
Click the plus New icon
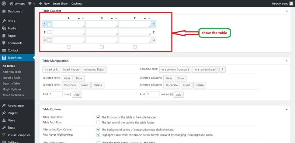pos(40,4)
